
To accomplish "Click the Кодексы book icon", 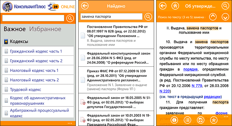I will tap(6, 41).
